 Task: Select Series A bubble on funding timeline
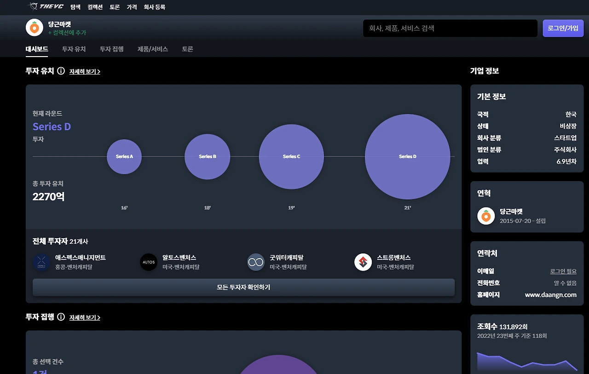[124, 156]
